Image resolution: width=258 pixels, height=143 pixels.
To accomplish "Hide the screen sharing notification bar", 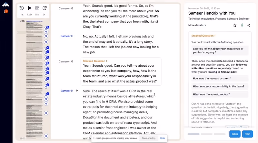I will point(163,138).
